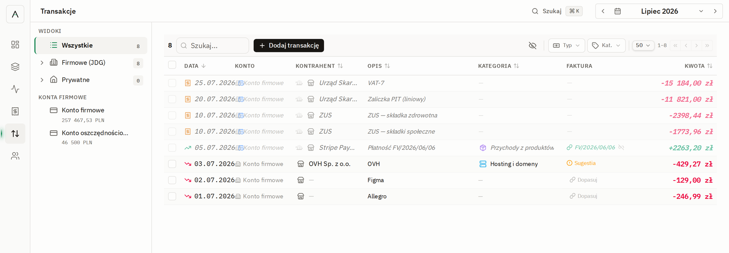Click the expense trend icon in OVH row
Screen dimensions: 729x253
[x=188, y=164]
